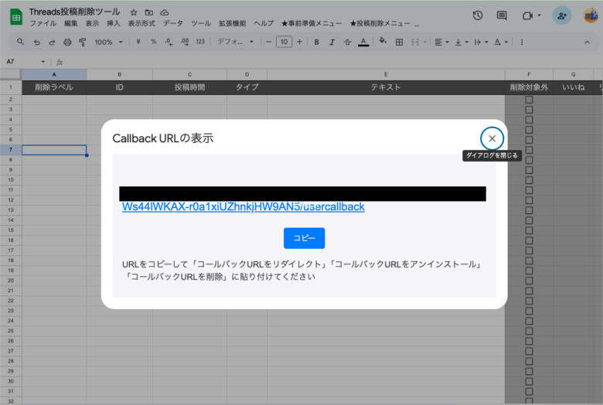Open the ★事前準備メニュー menu
This screenshot has width=603, height=405.
point(311,23)
